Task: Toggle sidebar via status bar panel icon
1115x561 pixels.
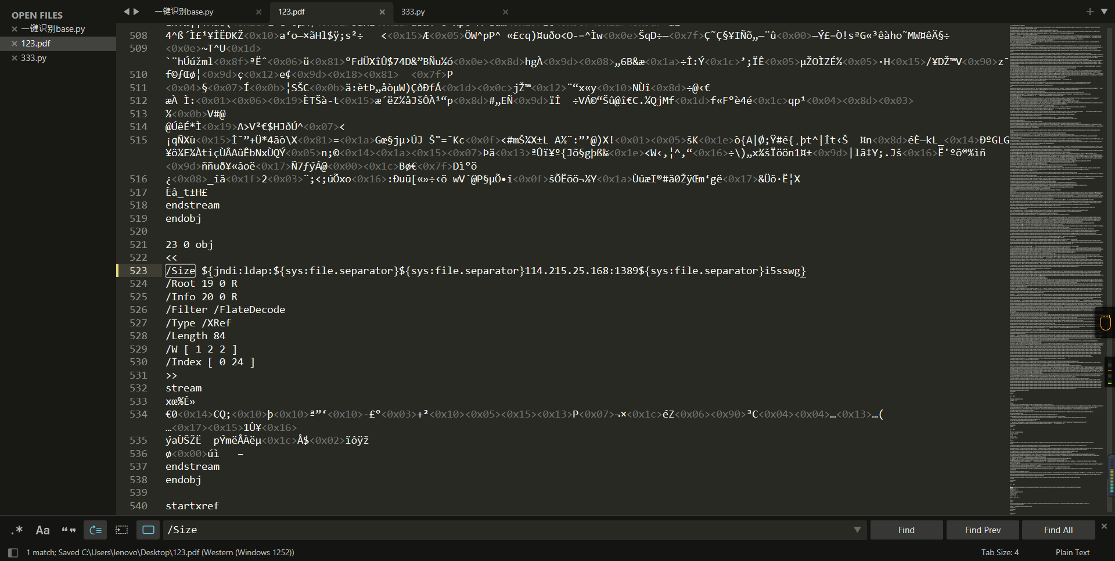Action: [13, 552]
